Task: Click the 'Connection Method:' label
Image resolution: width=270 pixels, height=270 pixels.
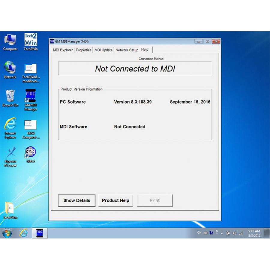Action: click(151, 59)
